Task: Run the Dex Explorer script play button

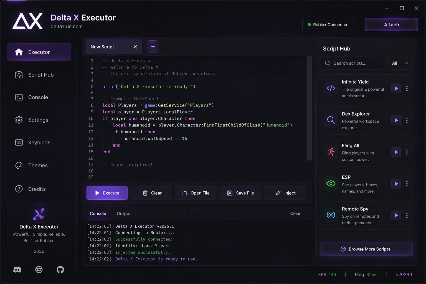Action: coord(396,120)
